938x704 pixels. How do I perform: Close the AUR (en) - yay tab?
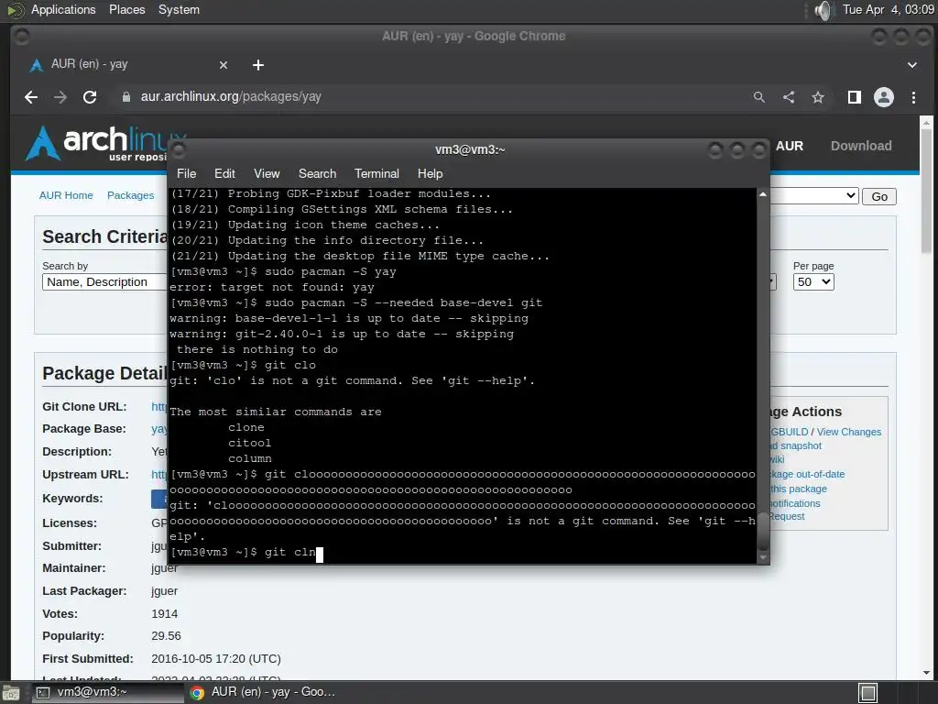224,65
